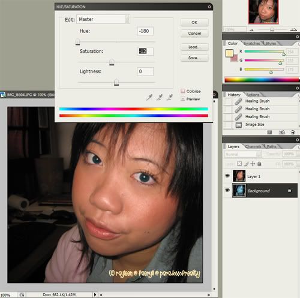The width and height of the screenshot is (300, 298).
Task: Hide Layer 1 using its eye icon
Action: 227,176
